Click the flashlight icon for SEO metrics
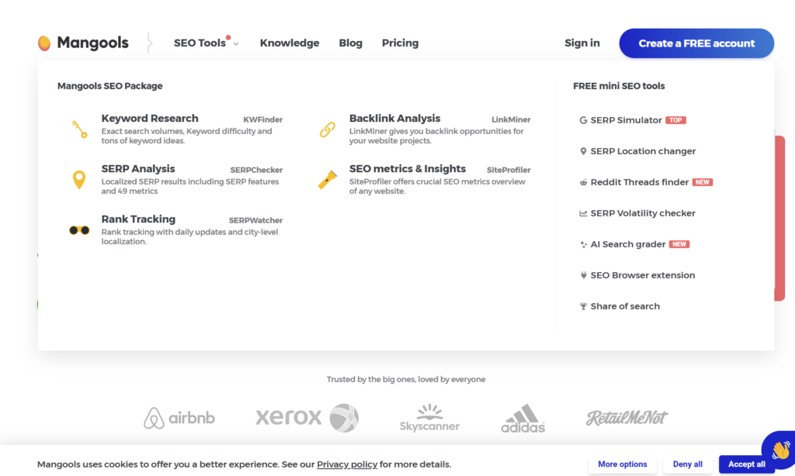This screenshot has height=476, width=795. click(327, 180)
